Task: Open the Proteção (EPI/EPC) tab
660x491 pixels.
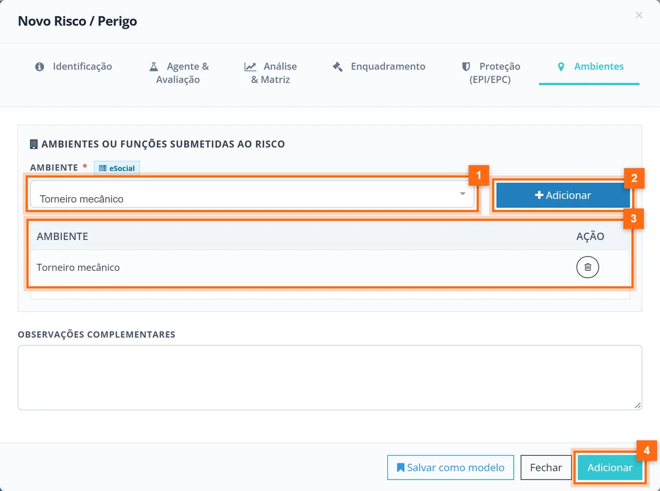Action: point(491,73)
